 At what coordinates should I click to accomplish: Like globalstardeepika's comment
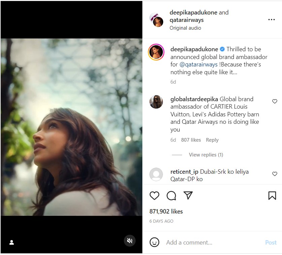tap(275, 102)
